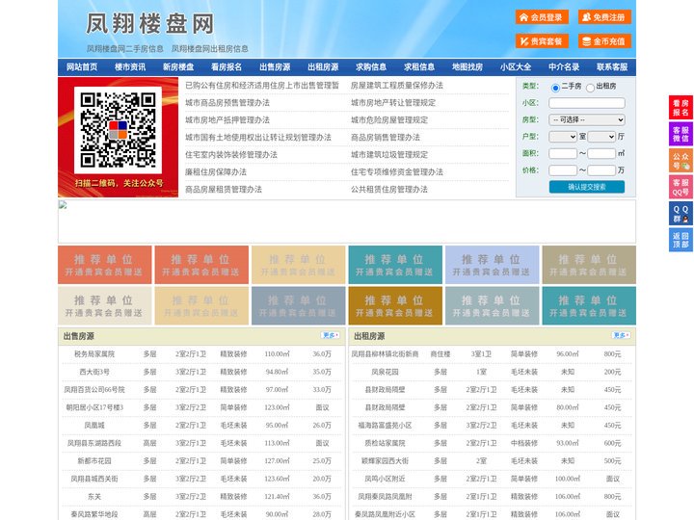Open 出租房源 in the navigation bar
Image resolution: width=694 pixels, height=520 pixels.
323,67
